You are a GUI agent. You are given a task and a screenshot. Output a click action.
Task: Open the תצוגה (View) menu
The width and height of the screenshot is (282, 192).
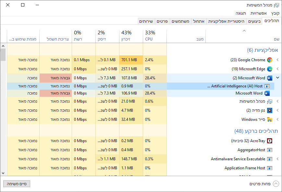click(x=241, y=13)
